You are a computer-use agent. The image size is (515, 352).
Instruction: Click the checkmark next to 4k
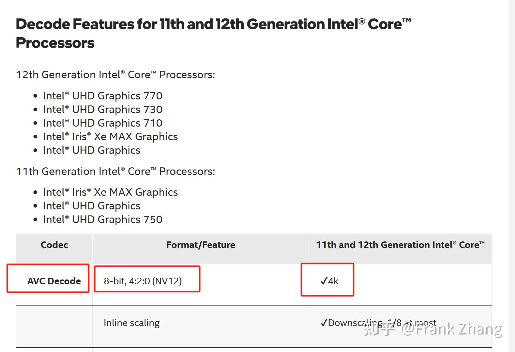pos(324,281)
